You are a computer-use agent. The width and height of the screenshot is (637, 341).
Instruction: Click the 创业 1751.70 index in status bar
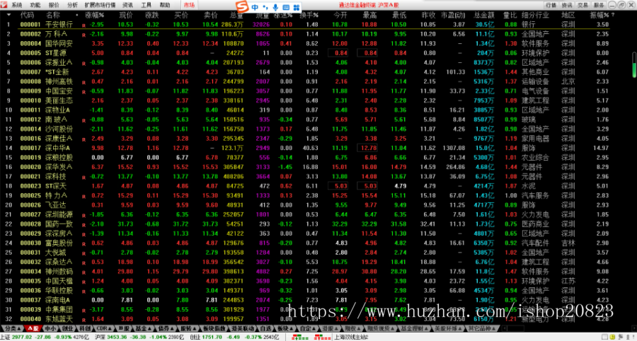(x=234, y=337)
